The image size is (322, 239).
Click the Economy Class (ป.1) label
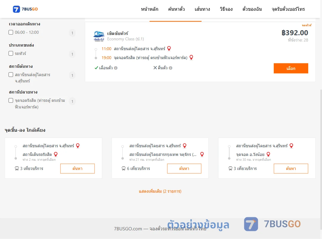[x=126, y=39]
